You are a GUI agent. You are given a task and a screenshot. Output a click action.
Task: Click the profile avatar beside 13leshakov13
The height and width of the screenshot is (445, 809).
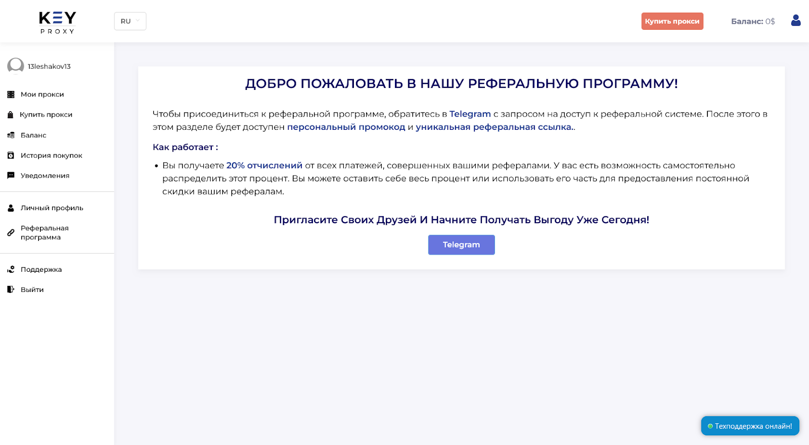click(x=16, y=66)
